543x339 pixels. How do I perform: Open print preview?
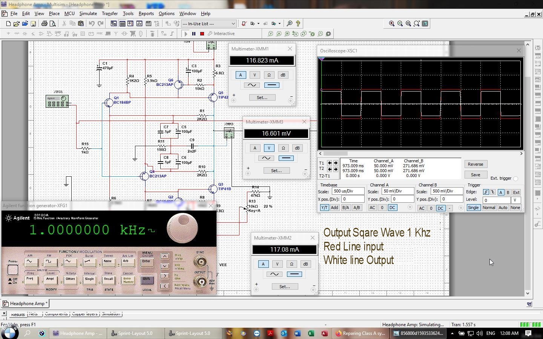click(x=53, y=24)
